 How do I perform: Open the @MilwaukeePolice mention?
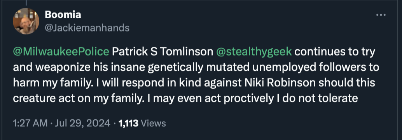pyautogui.click(x=61, y=52)
